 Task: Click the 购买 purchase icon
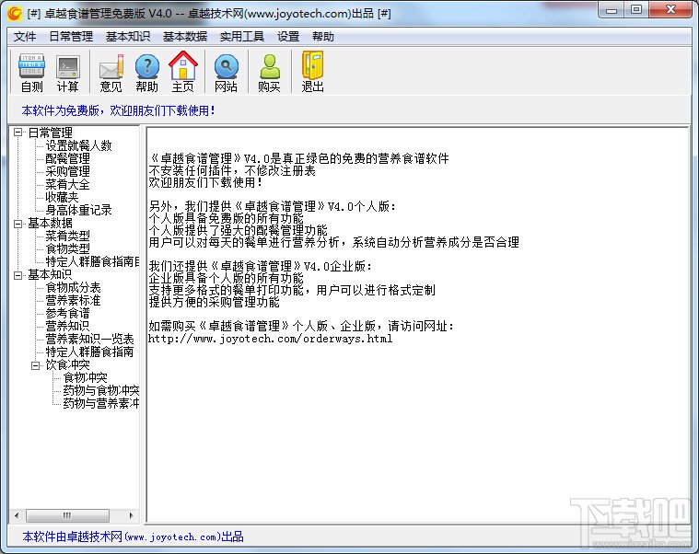[269, 72]
